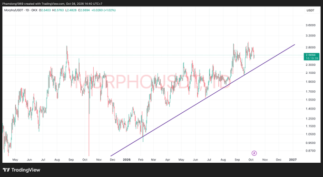Click the 1.5500 price axis label
Image resolution: width=323 pixels, height=177 pixels.
[311, 100]
